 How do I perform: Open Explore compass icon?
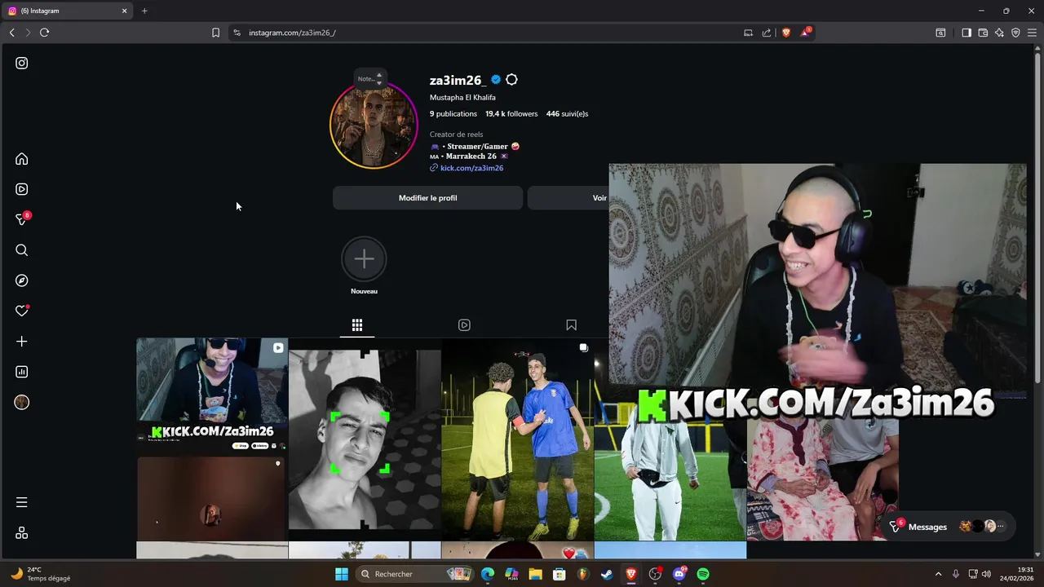point(22,280)
